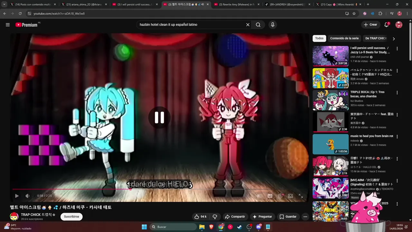Image resolution: width=412 pixels, height=232 pixels.
Task: Dislike the video with thumbs-down
Action: (x=215, y=217)
